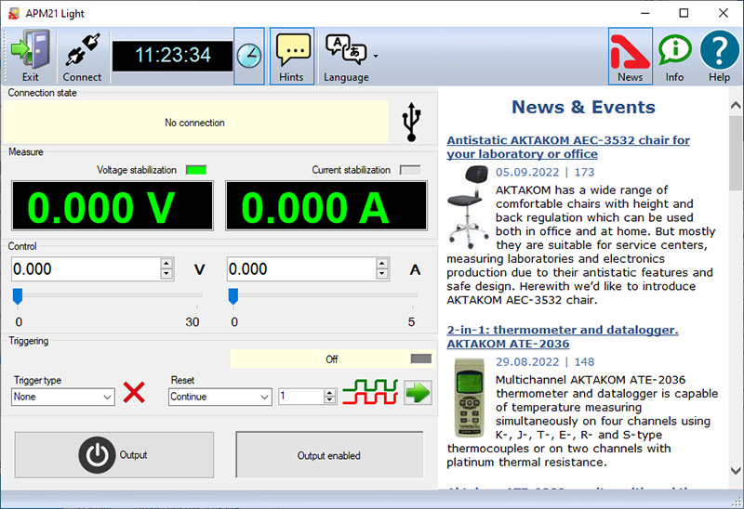This screenshot has height=509, width=744.
Task: Click the ATE-2036 thermometer thumbnail
Action: point(469,398)
